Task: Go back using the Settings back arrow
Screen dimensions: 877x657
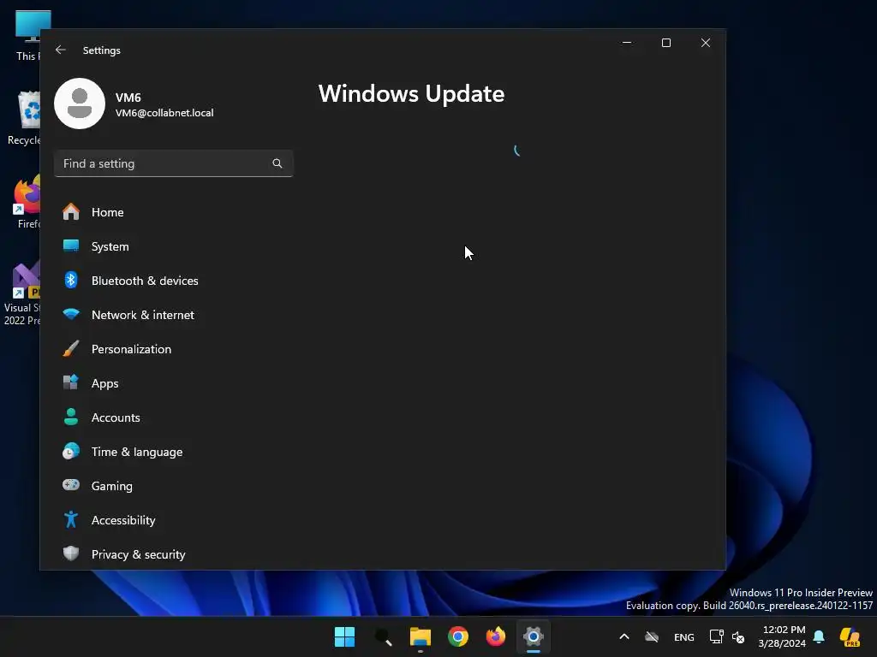Action: (x=61, y=50)
